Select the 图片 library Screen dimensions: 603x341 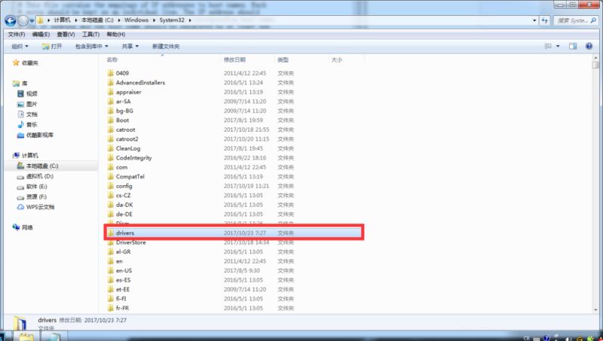[32, 104]
